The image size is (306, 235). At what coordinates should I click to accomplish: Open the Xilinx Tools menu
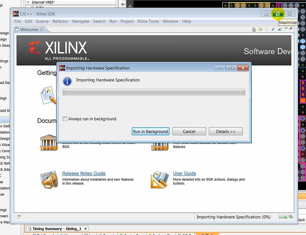[148, 21]
